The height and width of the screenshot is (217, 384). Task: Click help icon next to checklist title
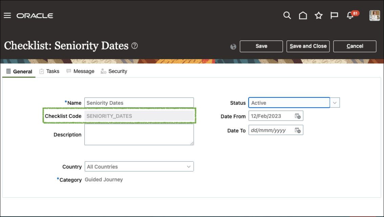[134, 46]
